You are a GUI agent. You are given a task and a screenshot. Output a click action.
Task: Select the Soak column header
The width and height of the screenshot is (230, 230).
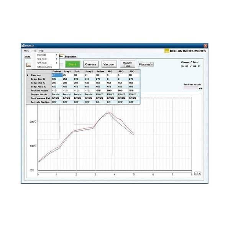coord(79,71)
